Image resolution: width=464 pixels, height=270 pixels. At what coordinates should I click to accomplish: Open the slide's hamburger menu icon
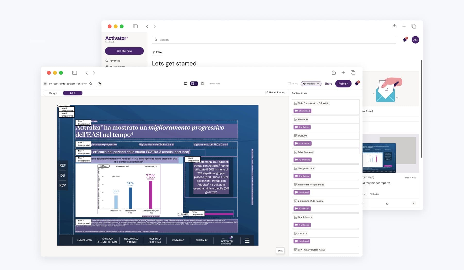247,241
